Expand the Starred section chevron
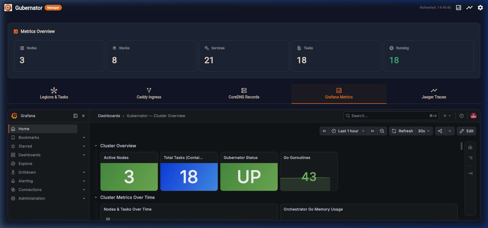This screenshot has height=228, width=488. 84,146
